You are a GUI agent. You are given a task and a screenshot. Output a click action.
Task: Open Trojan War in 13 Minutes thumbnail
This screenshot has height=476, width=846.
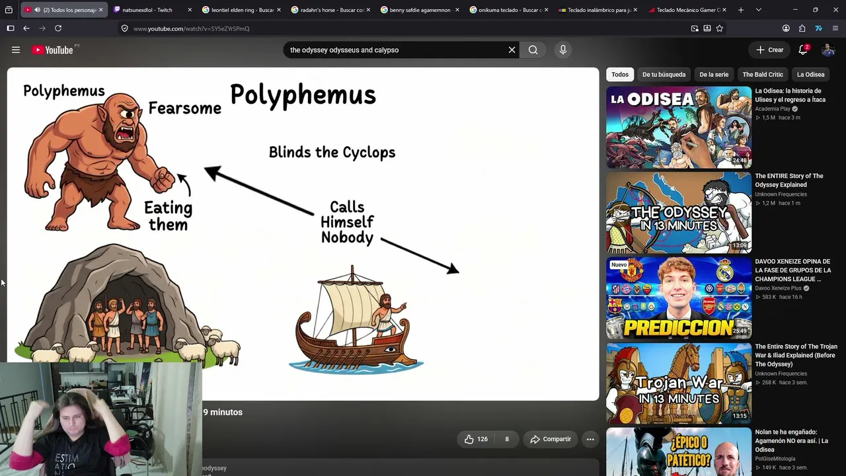[x=679, y=383]
